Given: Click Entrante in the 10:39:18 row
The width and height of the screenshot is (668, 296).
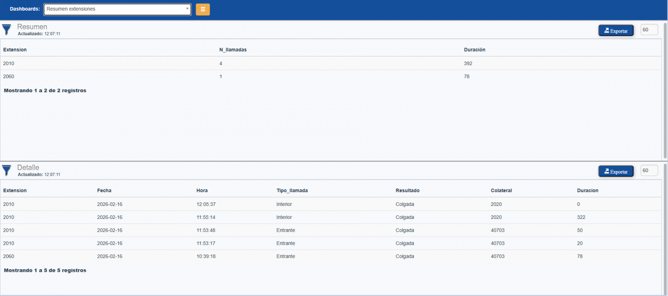Looking at the screenshot, I should pyautogui.click(x=285, y=256).
